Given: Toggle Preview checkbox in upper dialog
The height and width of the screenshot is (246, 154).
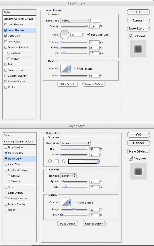Looking at the screenshot, I should [x=131, y=36].
